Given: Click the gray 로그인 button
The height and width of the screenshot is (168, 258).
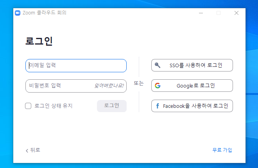Looking at the screenshot, I should [x=112, y=106].
